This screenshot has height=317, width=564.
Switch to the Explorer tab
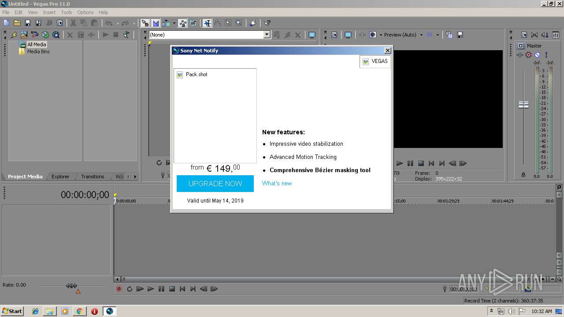(x=60, y=177)
